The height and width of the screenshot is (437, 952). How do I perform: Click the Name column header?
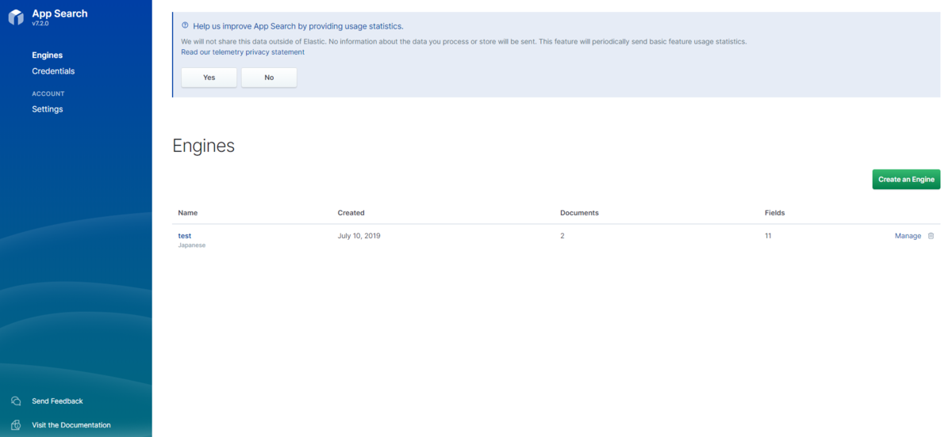(188, 213)
